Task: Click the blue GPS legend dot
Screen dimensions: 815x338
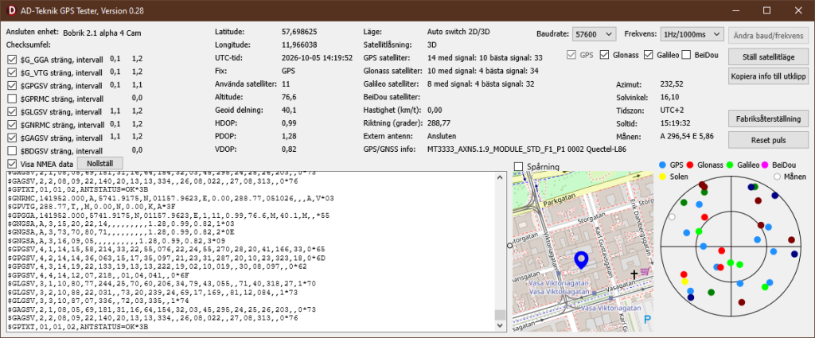Action: pos(662,165)
